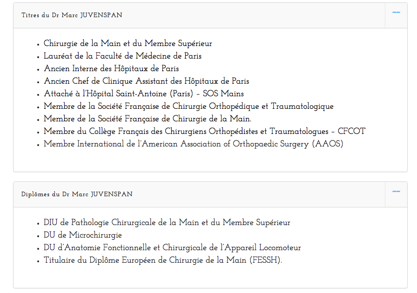
Task: Click the Diplôme Européen FESSH item
Action: (163, 260)
